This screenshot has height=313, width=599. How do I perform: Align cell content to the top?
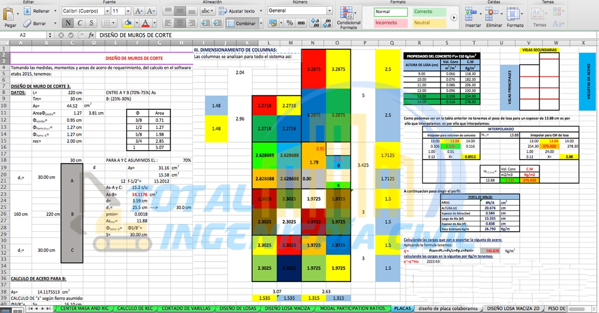pos(169,10)
